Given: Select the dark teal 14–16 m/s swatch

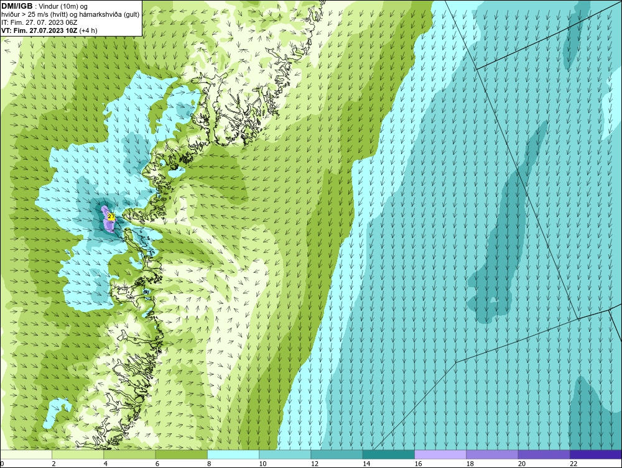Looking at the screenshot, I should pyautogui.click(x=389, y=454).
